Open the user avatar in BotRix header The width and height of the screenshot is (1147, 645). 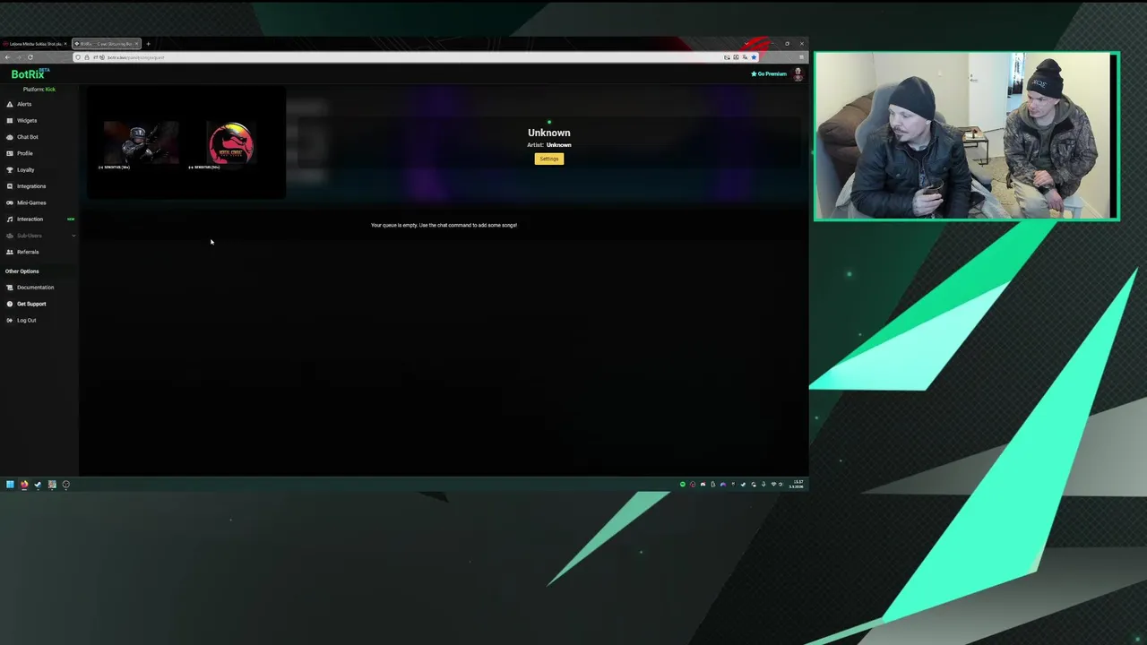(x=798, y=74)
